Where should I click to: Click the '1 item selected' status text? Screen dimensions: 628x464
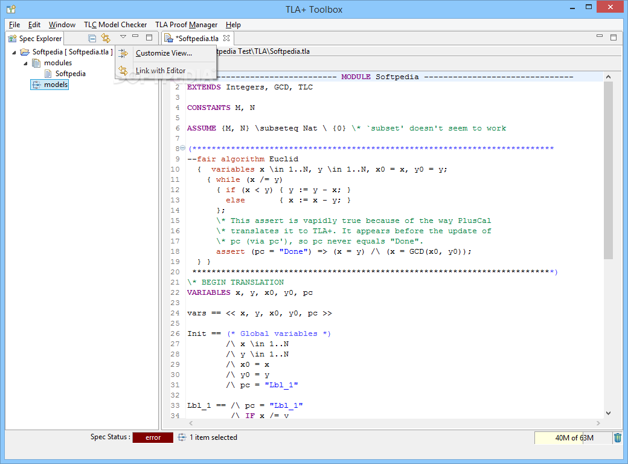pyautogui.click(x=213, y=437)
